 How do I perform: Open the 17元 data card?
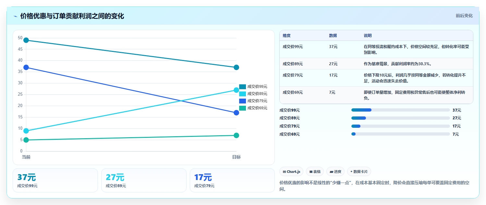pyautogui.click(x=232, y=180)
